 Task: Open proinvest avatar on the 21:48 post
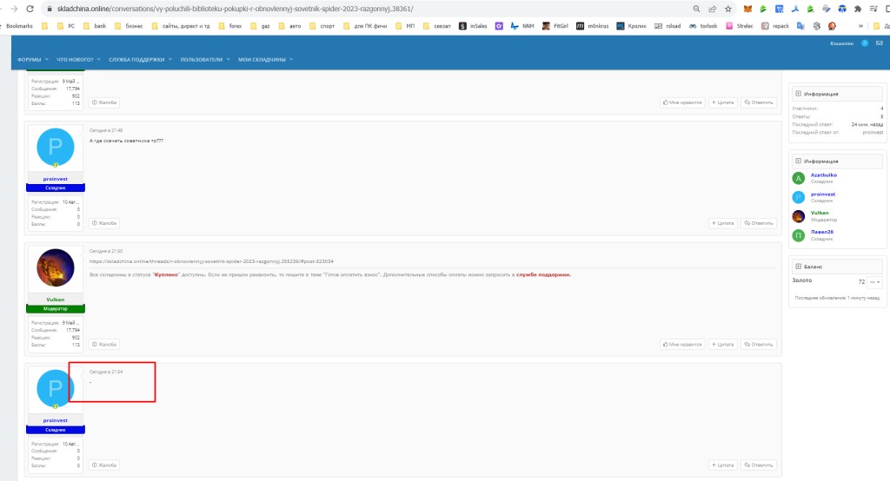[55, 147]
